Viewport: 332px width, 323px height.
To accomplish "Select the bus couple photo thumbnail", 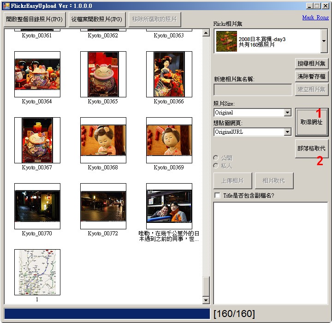I will click(x=169, y=206).
